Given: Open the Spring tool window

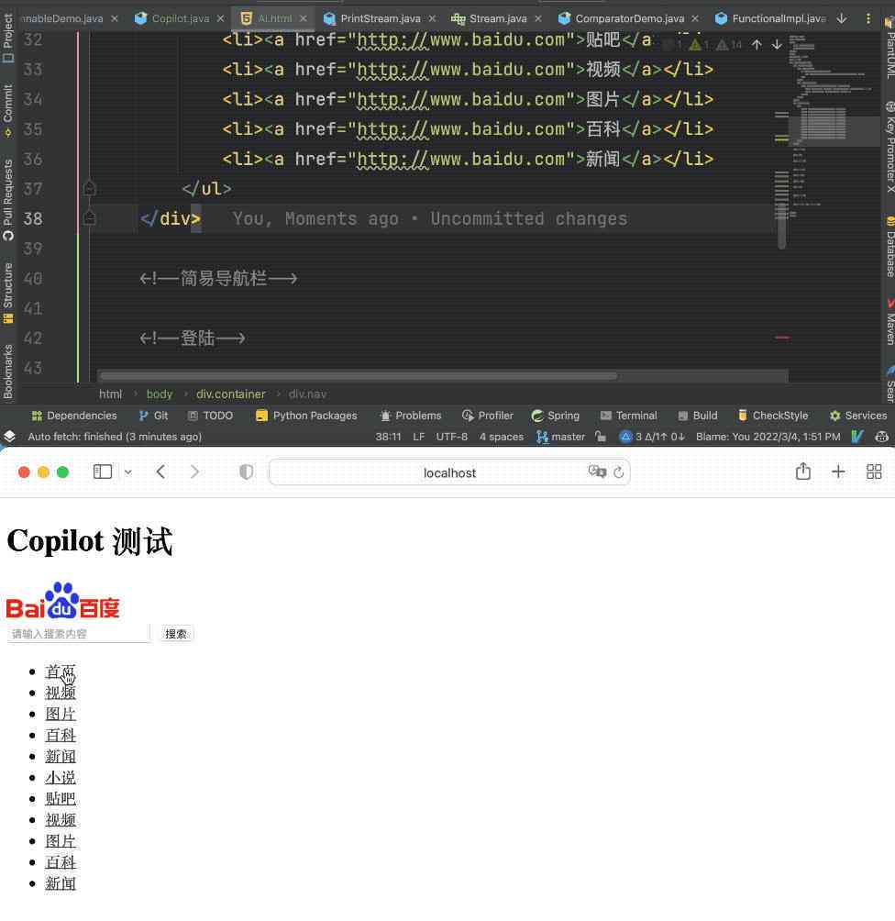Looking at the screenshot, I should pos(556,416).
